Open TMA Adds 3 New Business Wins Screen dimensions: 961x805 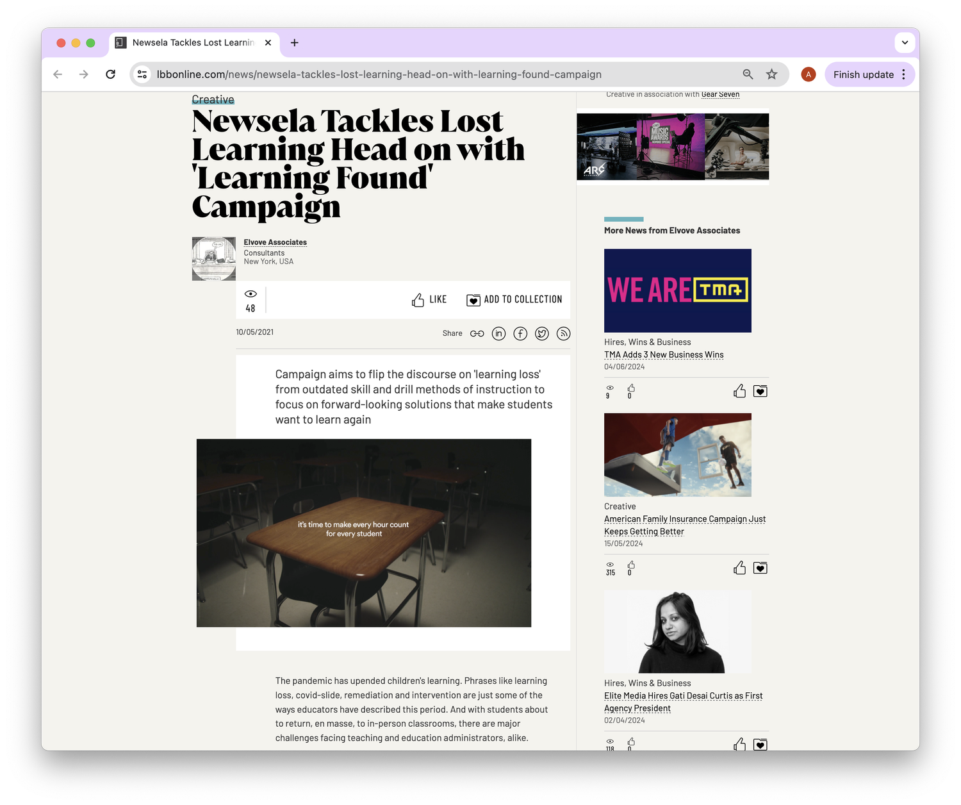[x=664, y=354]
